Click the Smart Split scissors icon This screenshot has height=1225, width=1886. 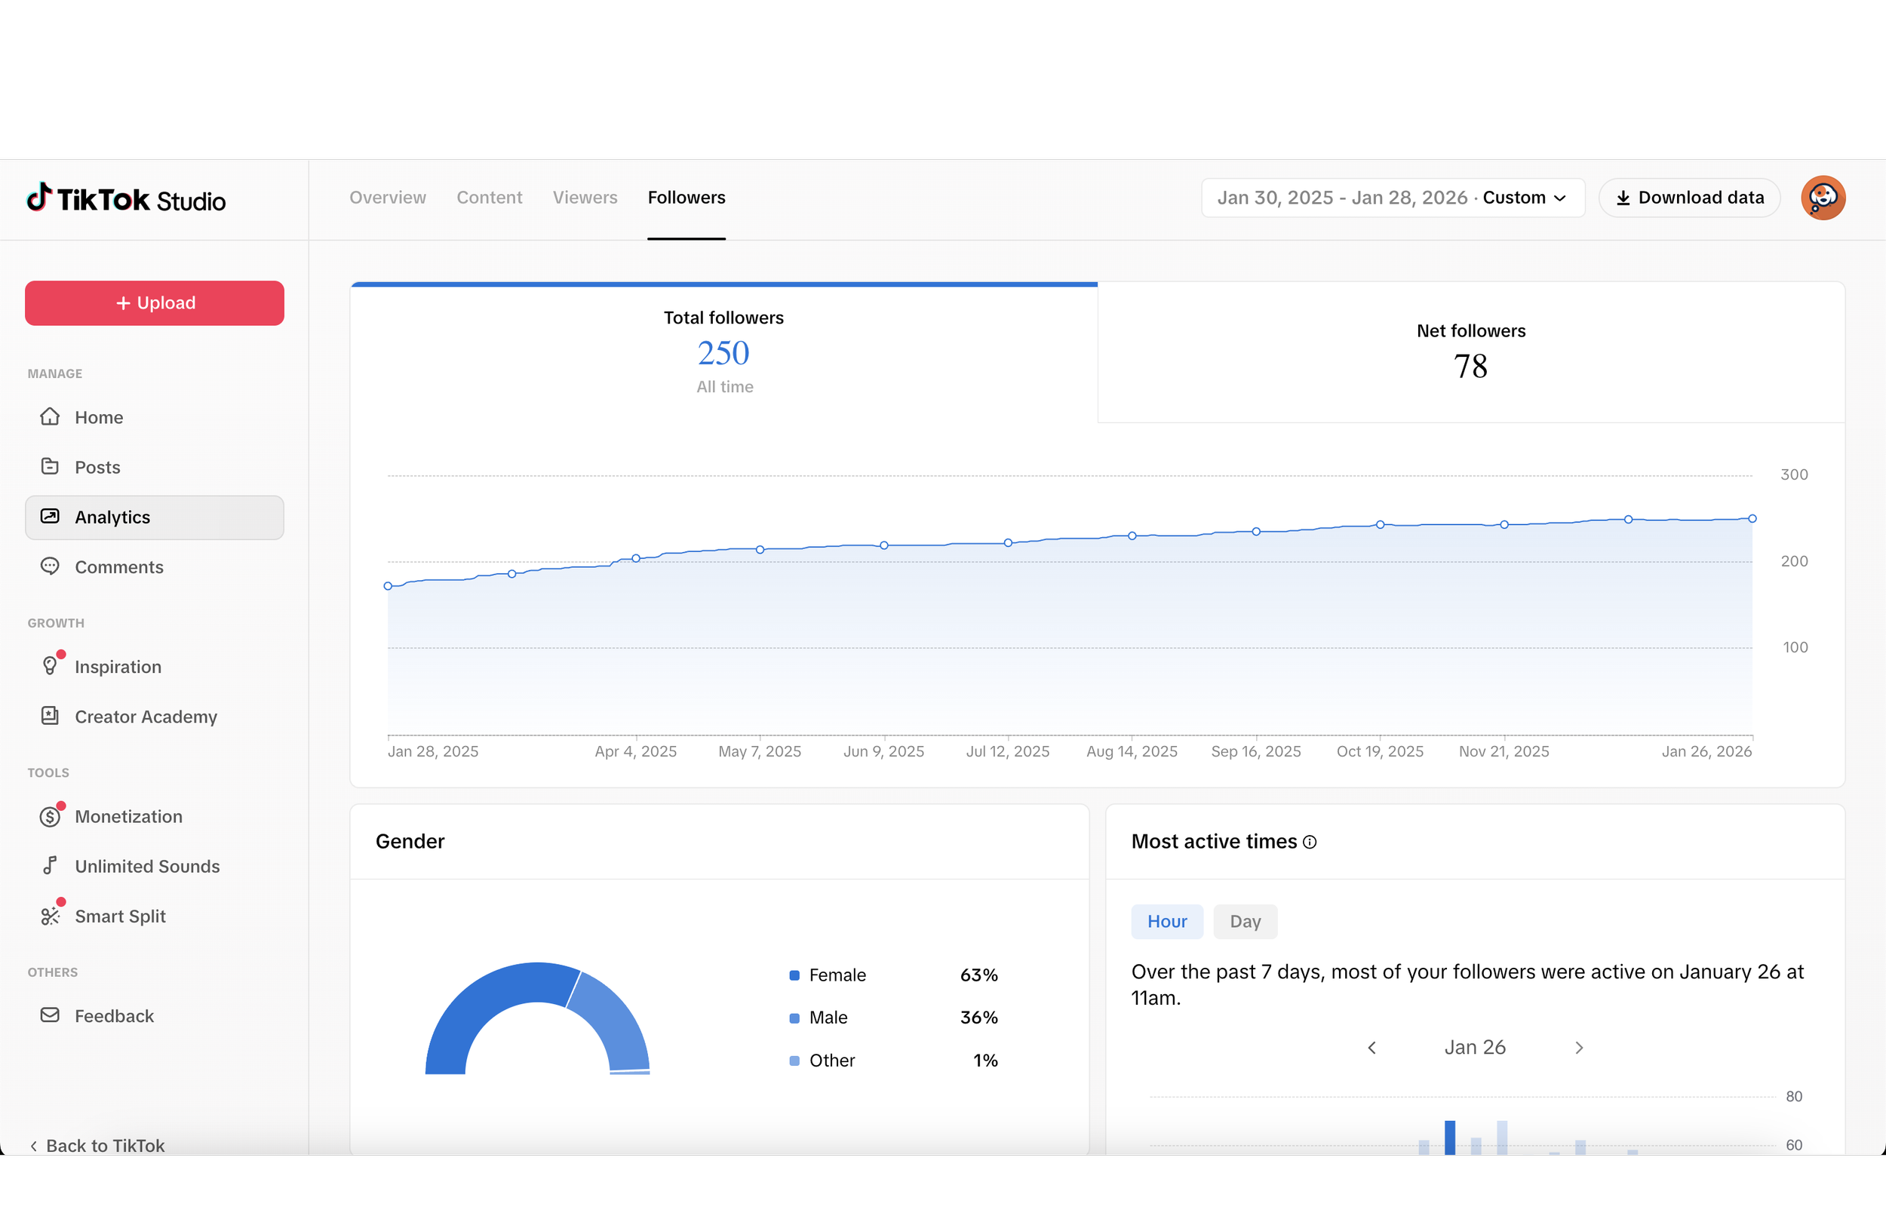50,916
